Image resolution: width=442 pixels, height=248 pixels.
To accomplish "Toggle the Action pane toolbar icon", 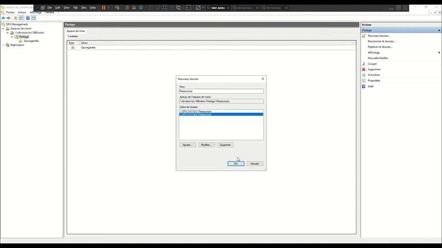I will tap(34, 18).
